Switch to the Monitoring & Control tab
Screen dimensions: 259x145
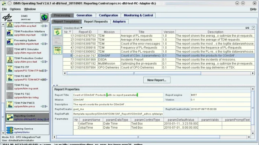tap(138, 15)
